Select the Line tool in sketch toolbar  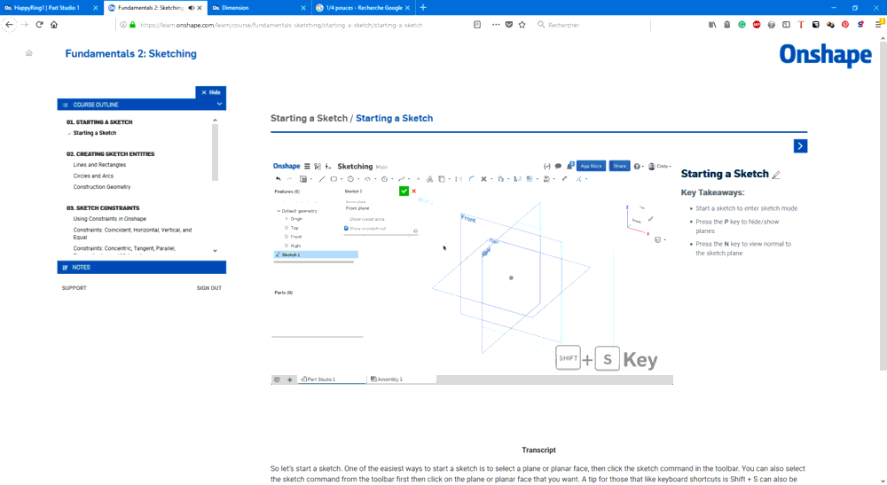[322, 179]
